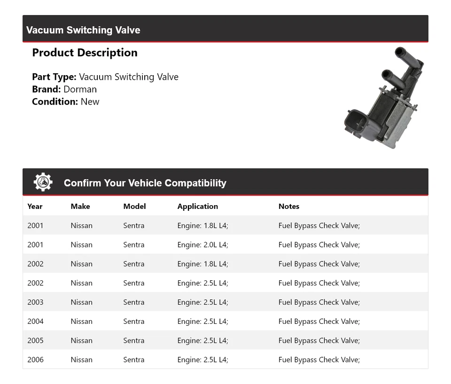
Task: Select the Notes column header
Action: click(x=289, y=206)
